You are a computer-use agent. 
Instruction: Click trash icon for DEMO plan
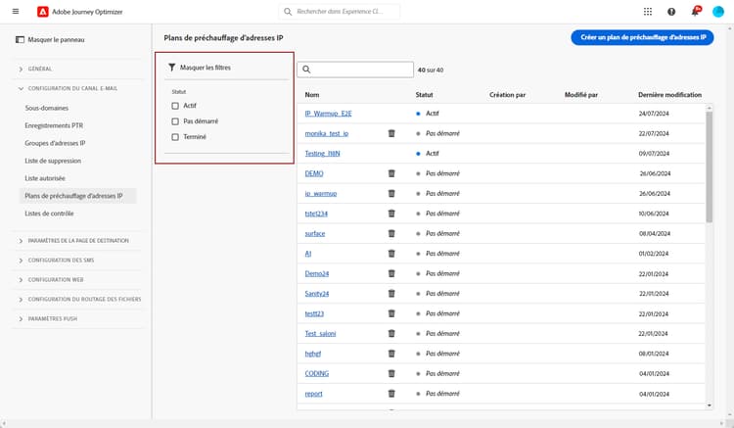[390, 173]
